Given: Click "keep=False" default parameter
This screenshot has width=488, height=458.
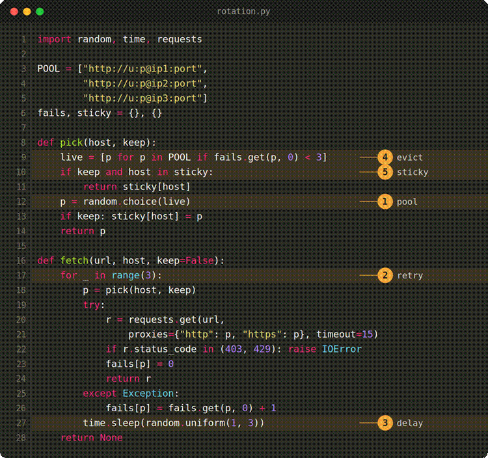Looking at the screenshot, I should click(x=185, y=261).
